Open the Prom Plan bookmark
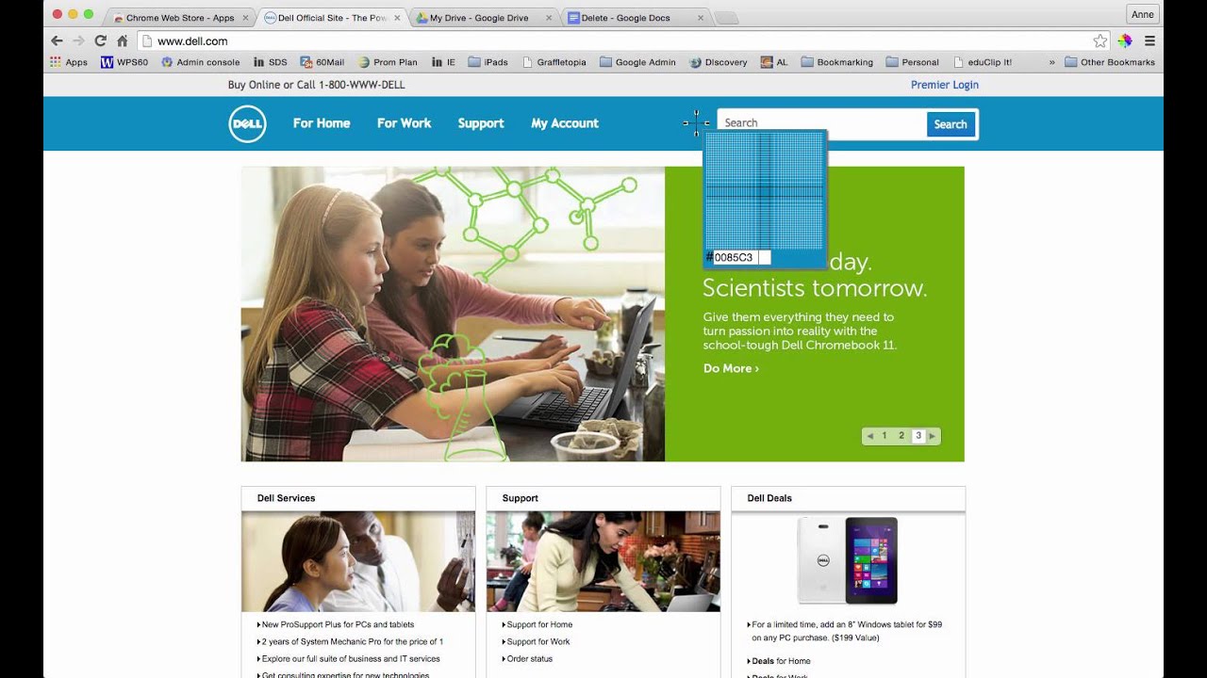The width and height of the screenshot is (1207, 678). [388, 62]
